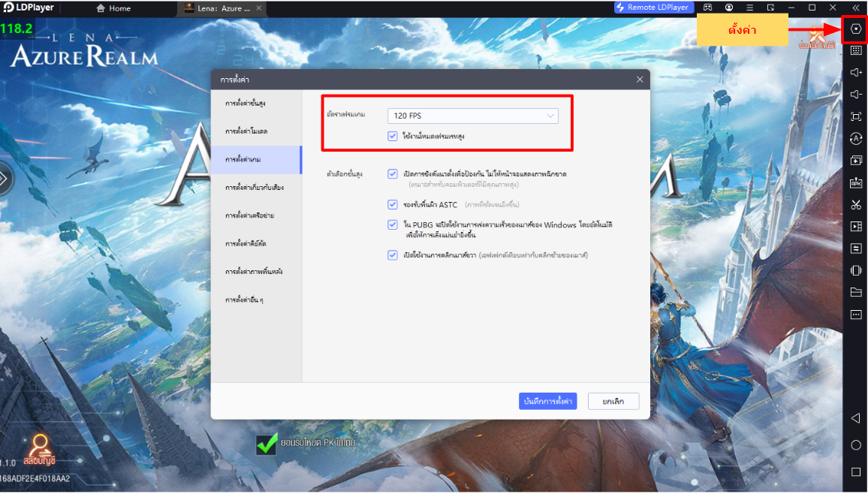Shake device icon in right sidebar
Screen dimensions: 868x494
(856, 270)
